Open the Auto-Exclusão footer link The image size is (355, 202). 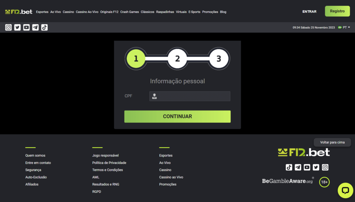pyautogui.click(x=36, y=177)
